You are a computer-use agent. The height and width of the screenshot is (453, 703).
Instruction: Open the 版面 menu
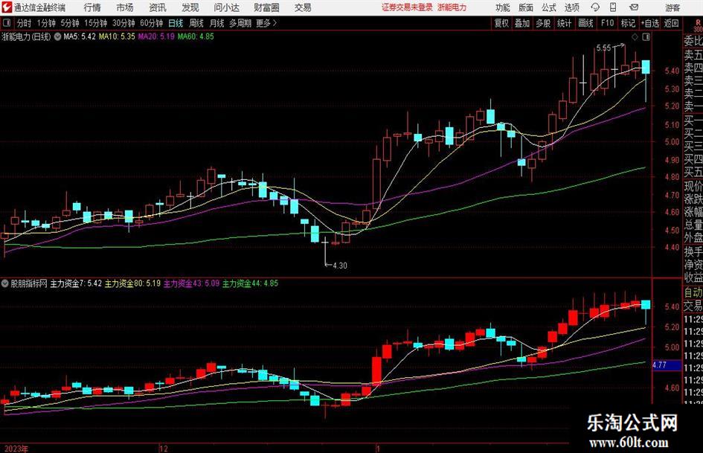[x=525, y=7]
